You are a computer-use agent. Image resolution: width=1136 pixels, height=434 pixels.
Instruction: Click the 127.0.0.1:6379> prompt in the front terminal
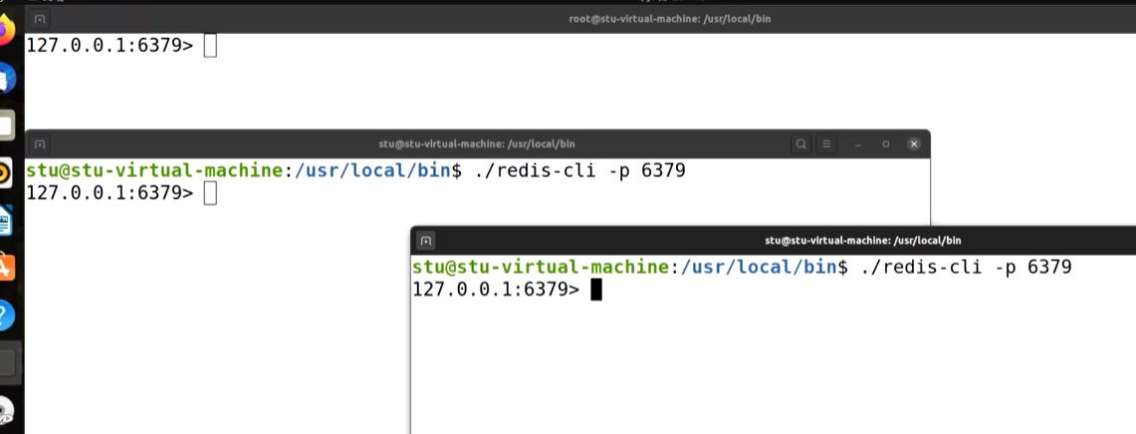click(x=496, y=290)
